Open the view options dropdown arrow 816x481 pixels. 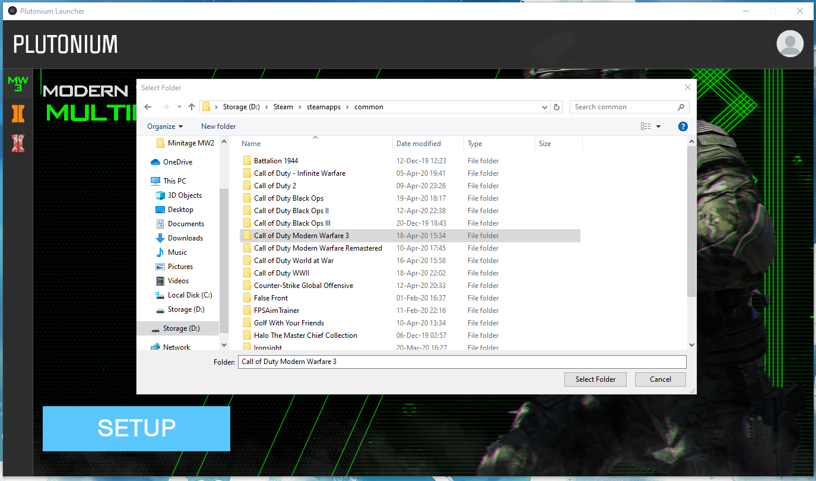pyautogui.click(x=658, y=126)
